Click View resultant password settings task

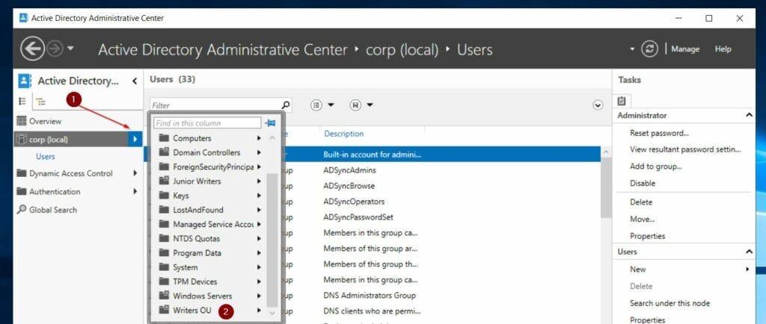[685, 149]
